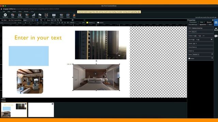This screenshot has height=122, width=218.
Task: Select the Build sub-tab
Action: (210, 24)
